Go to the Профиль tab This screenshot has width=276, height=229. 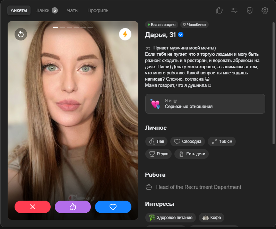tap(98, 10)
